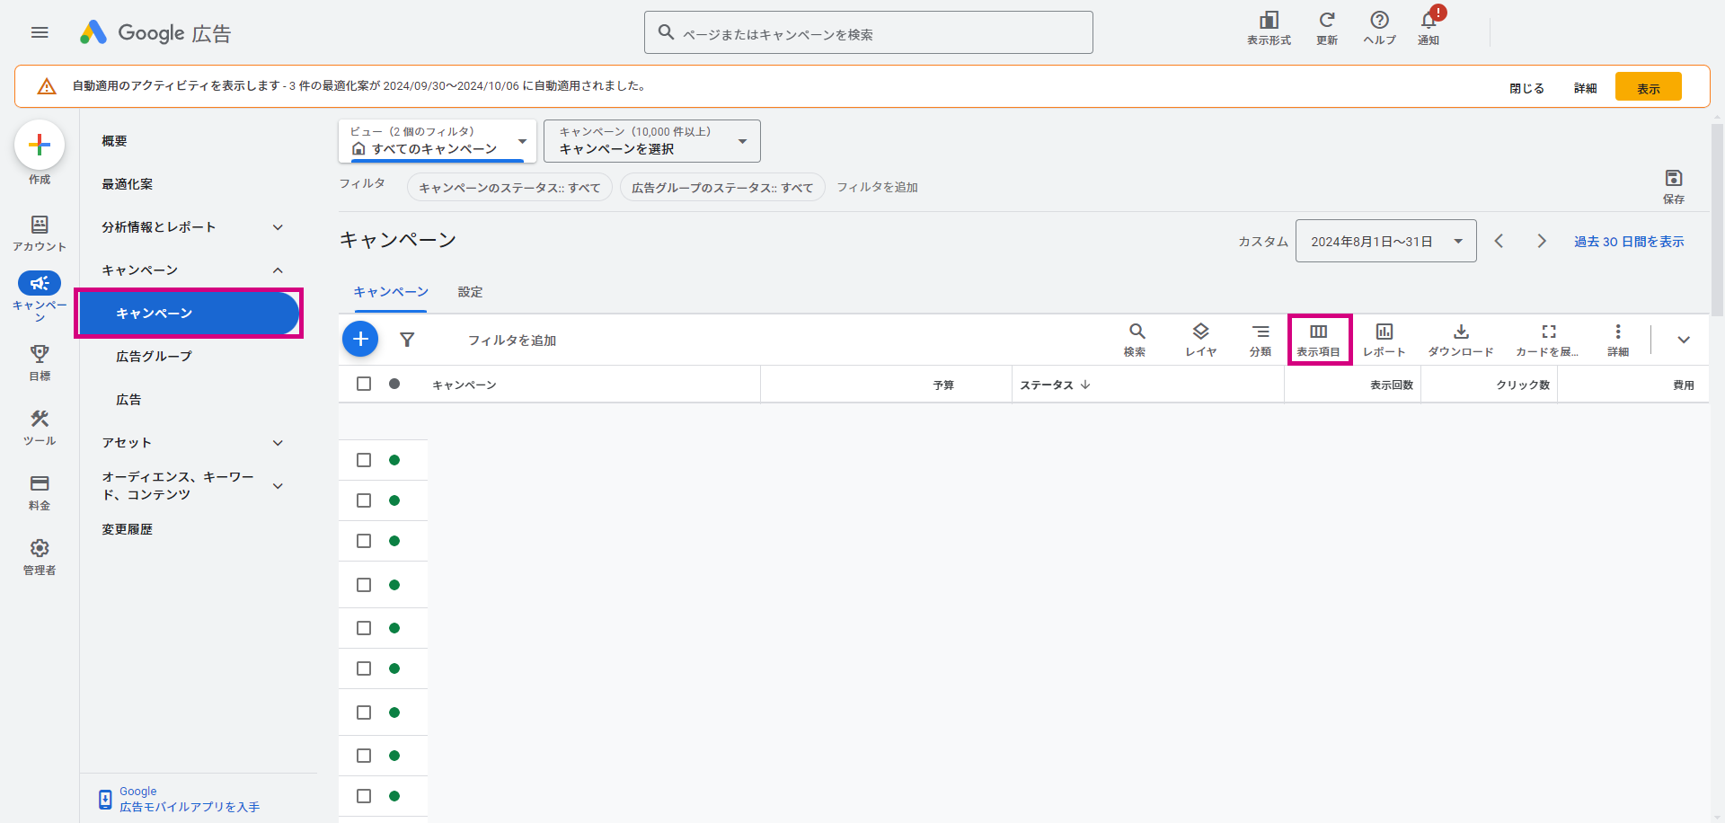Toggle the select-all header checkbox
This screenshot has width=1725, height=823.
pos(364,384)
